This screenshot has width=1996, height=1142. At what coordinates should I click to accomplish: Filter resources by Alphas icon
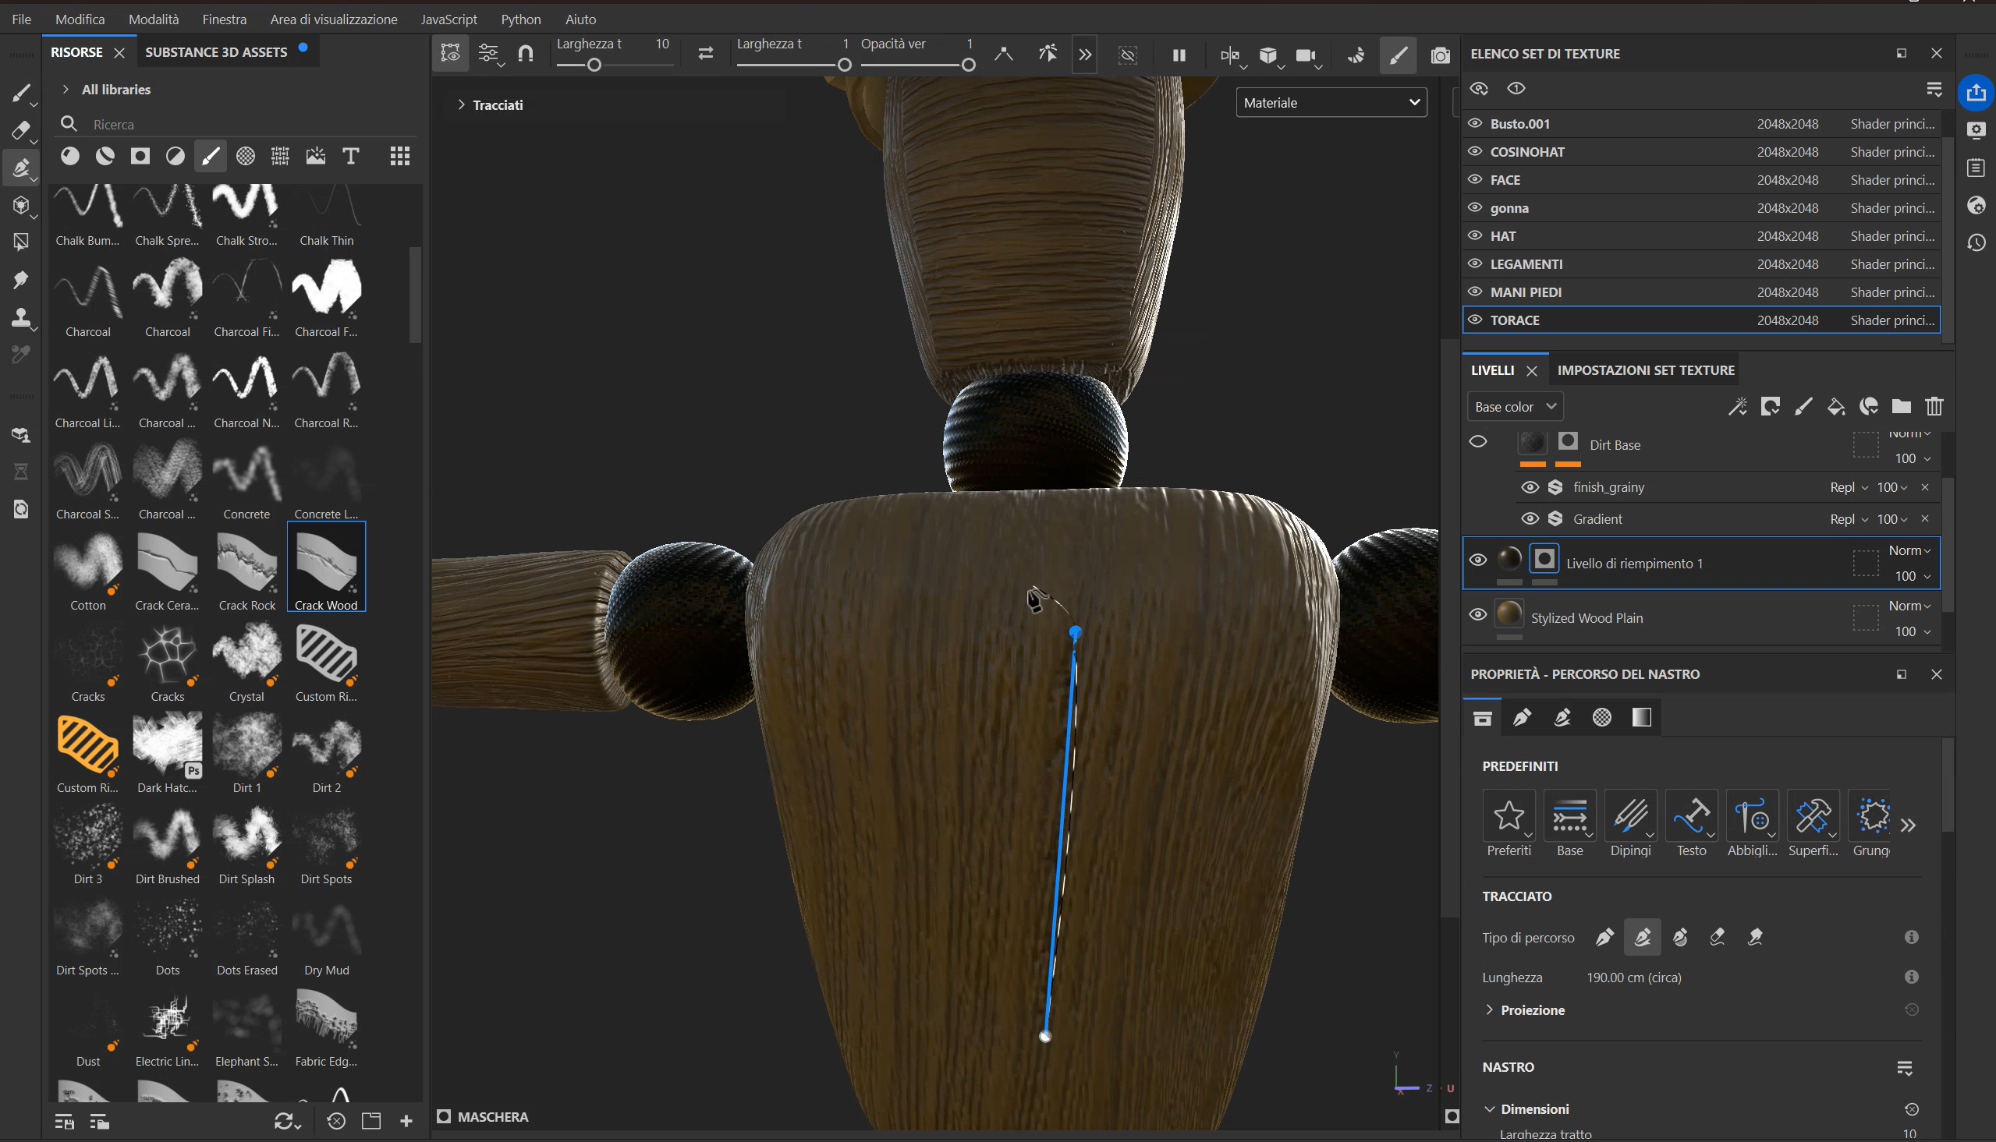[x=246, y=156]
